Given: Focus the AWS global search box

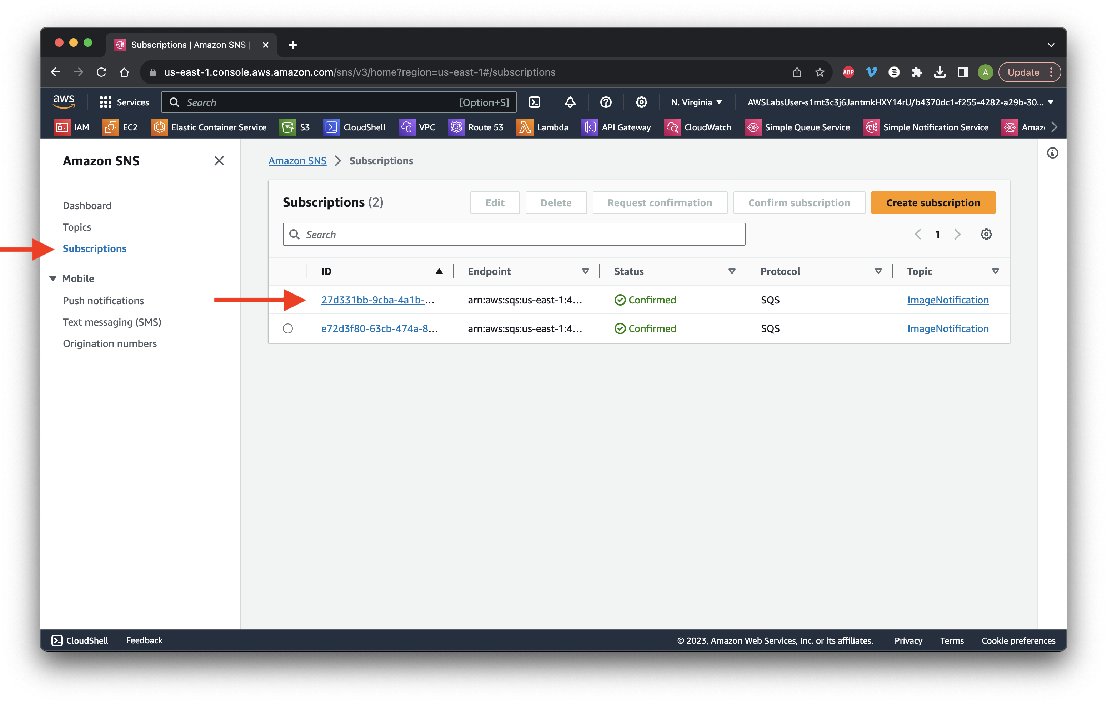Looking at the screenshot, I should pyautogui.click(x=339, y=102).
